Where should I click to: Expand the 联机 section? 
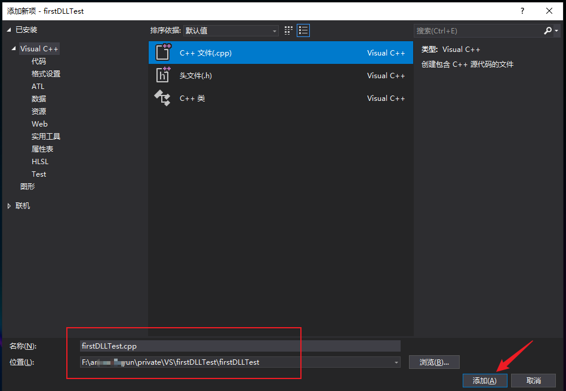(9, 206)
